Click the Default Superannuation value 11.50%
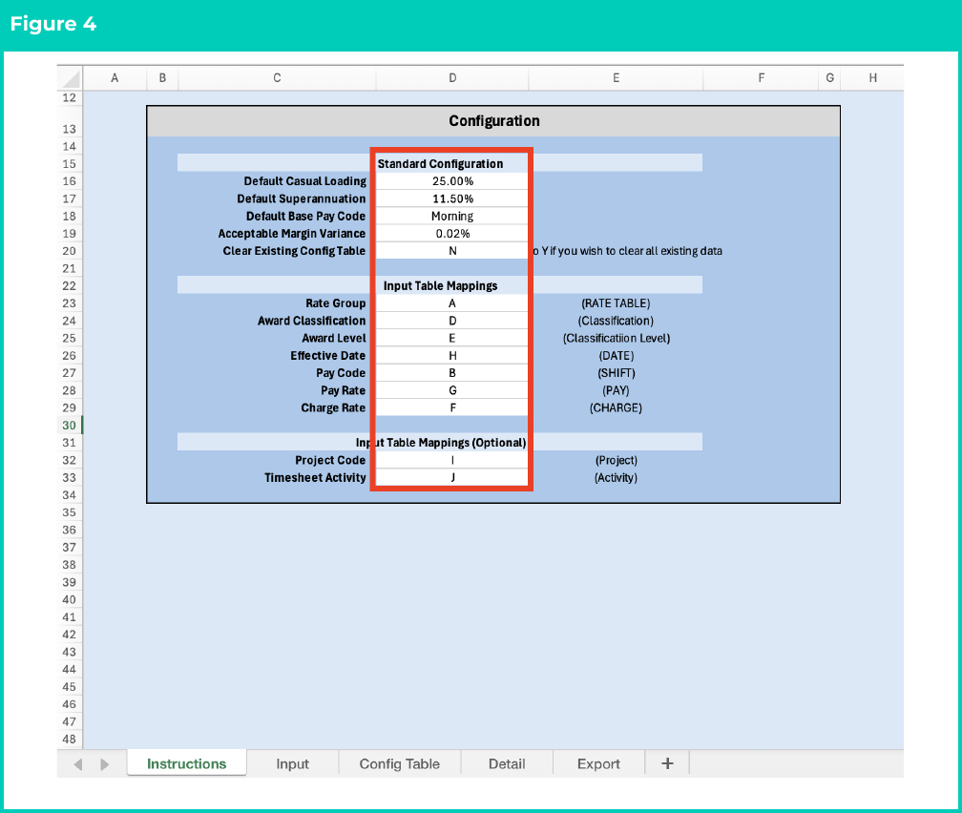The width and height of the screenshot is (962, 813). pos(452,198)
